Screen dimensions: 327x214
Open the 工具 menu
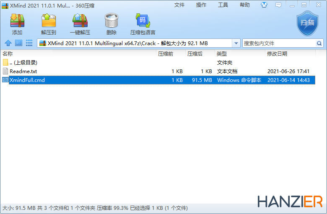[x=223, y=5]
